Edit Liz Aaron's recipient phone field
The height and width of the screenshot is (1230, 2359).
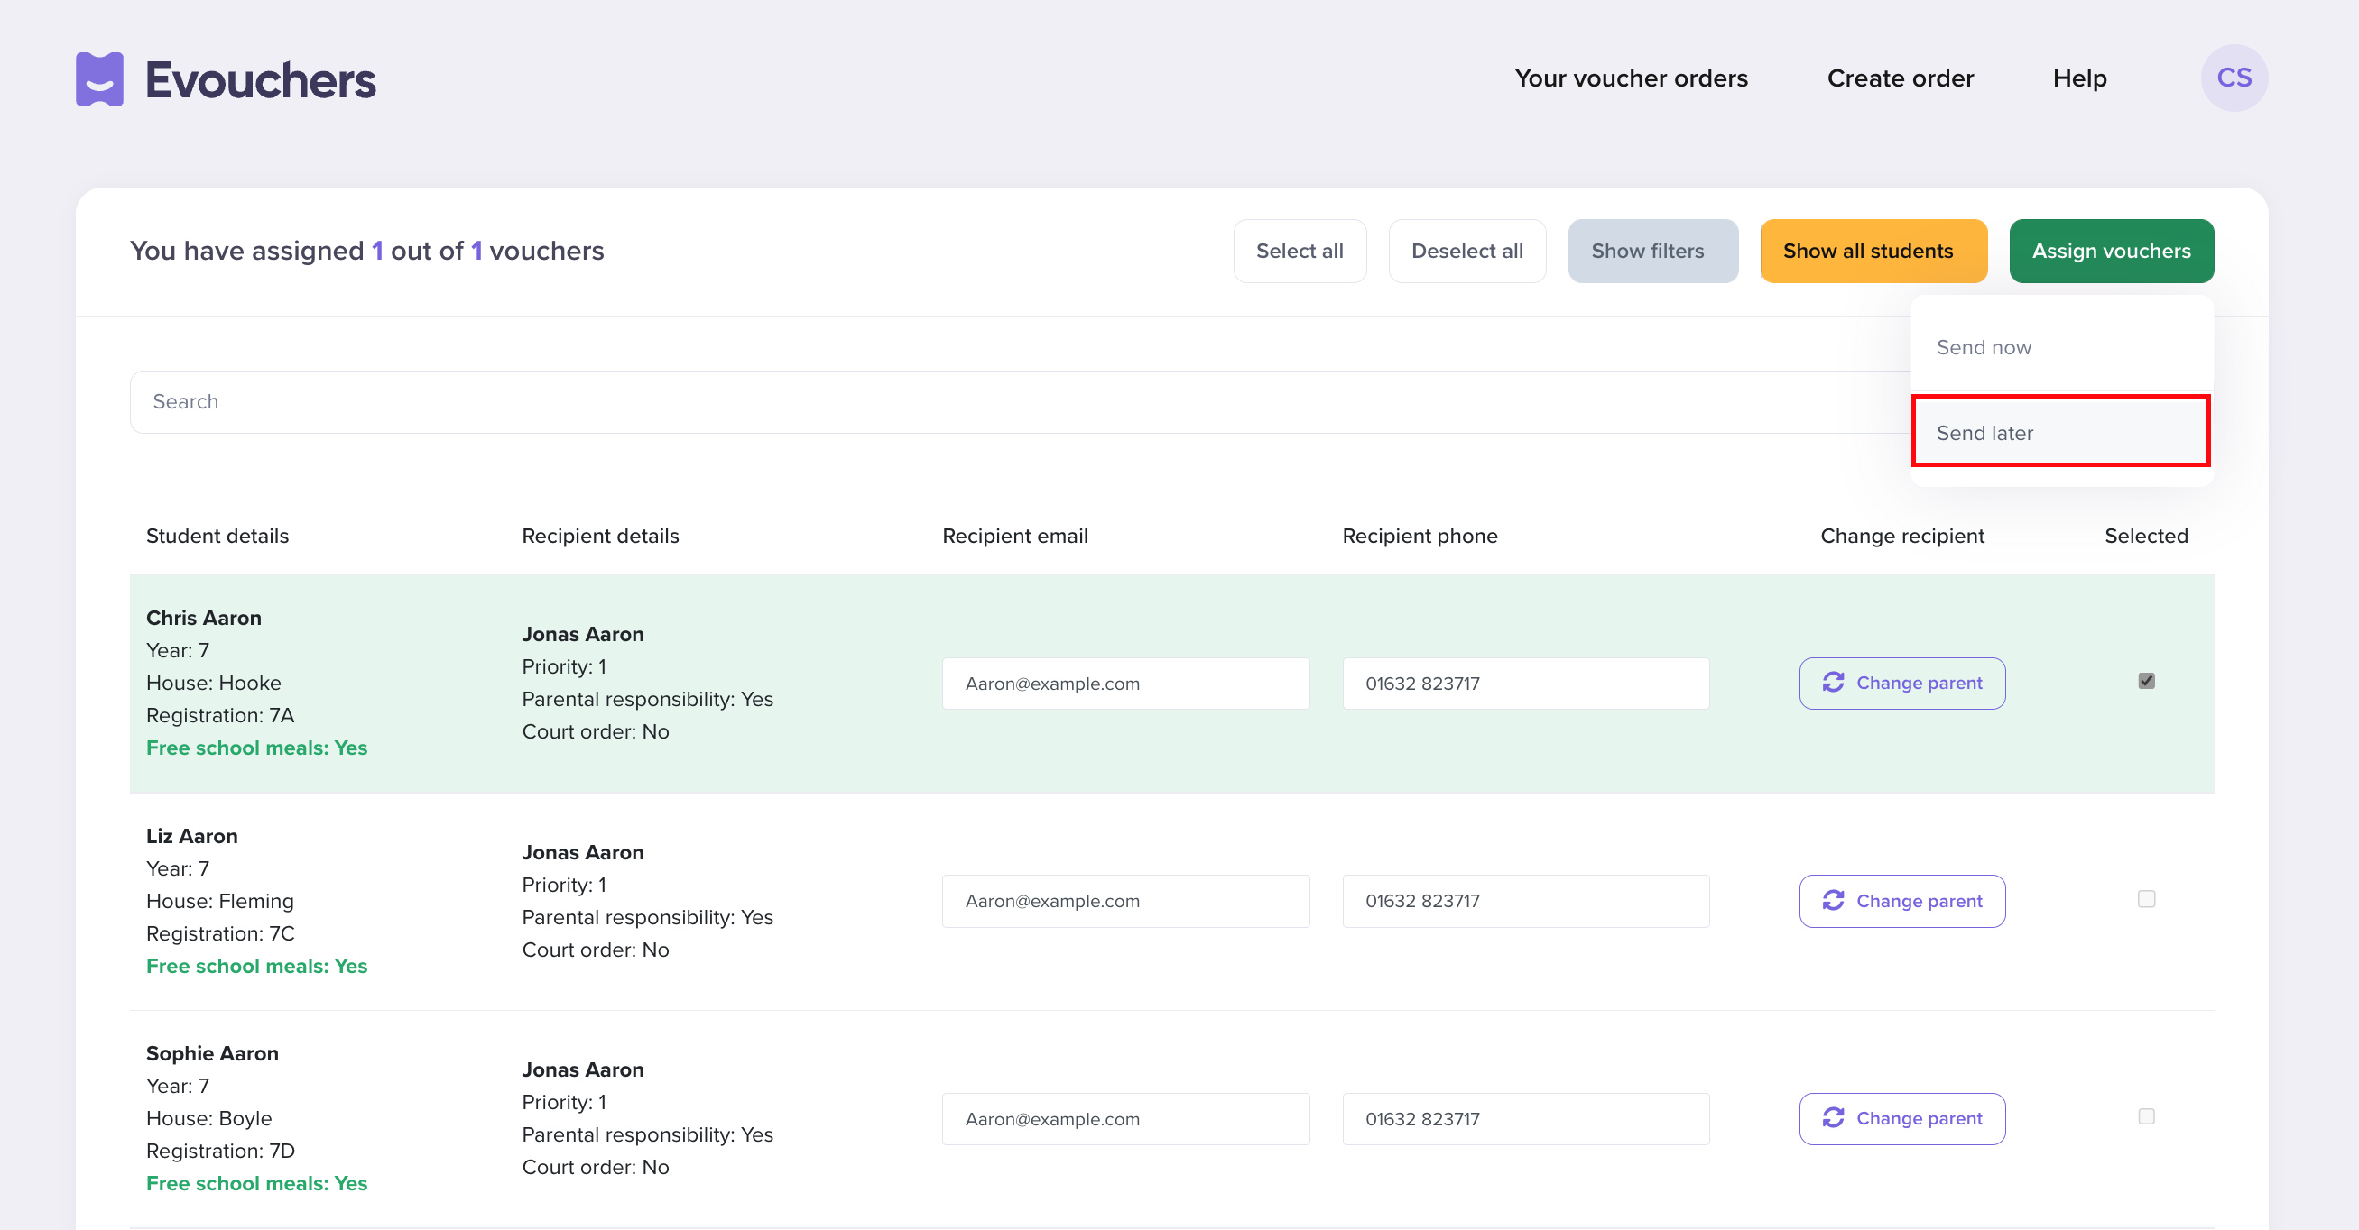point(1526,901)
